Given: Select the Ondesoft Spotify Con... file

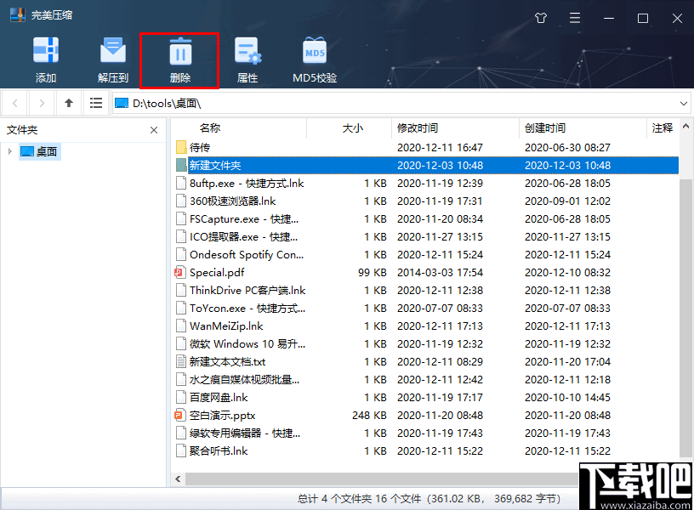Looking at the screenshot, I should tap(427, 255).
